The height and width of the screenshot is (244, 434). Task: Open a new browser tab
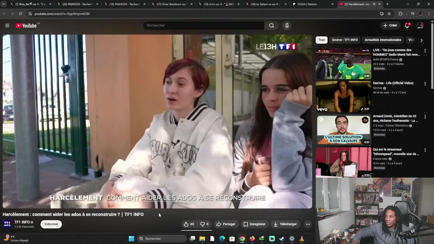point(388,4)
